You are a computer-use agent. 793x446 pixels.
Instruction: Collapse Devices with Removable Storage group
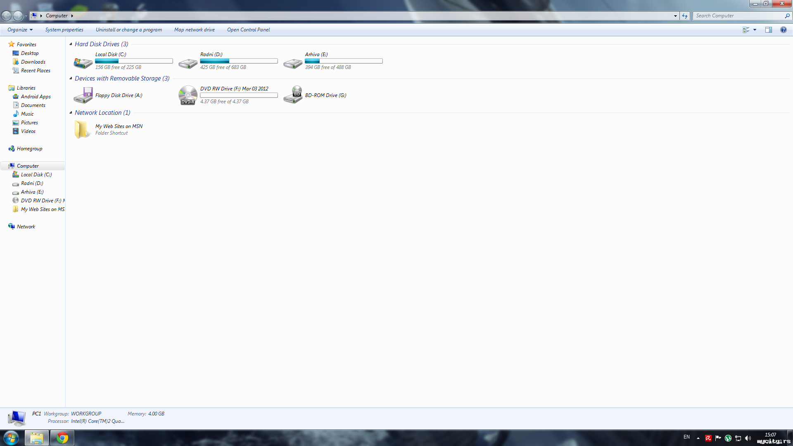pos(71,78)
